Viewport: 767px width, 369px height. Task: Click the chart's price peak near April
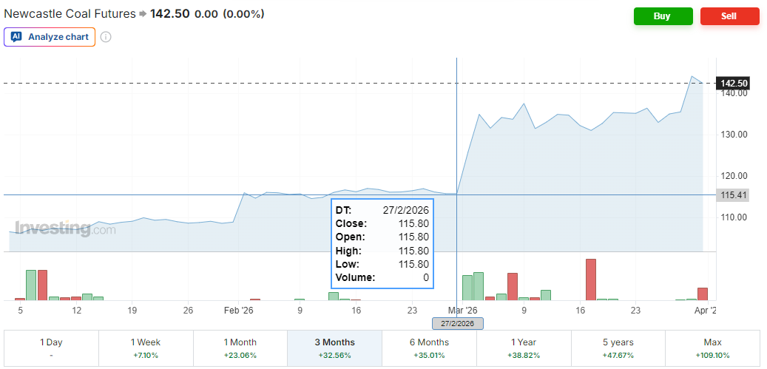click(693, 77)
